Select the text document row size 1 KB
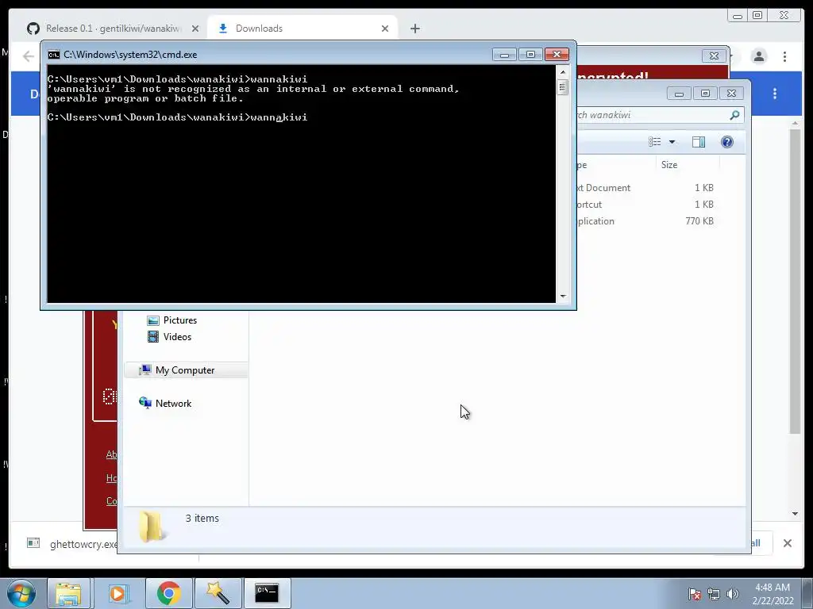This screenshot has width=813, height=609. click(646, 188)
